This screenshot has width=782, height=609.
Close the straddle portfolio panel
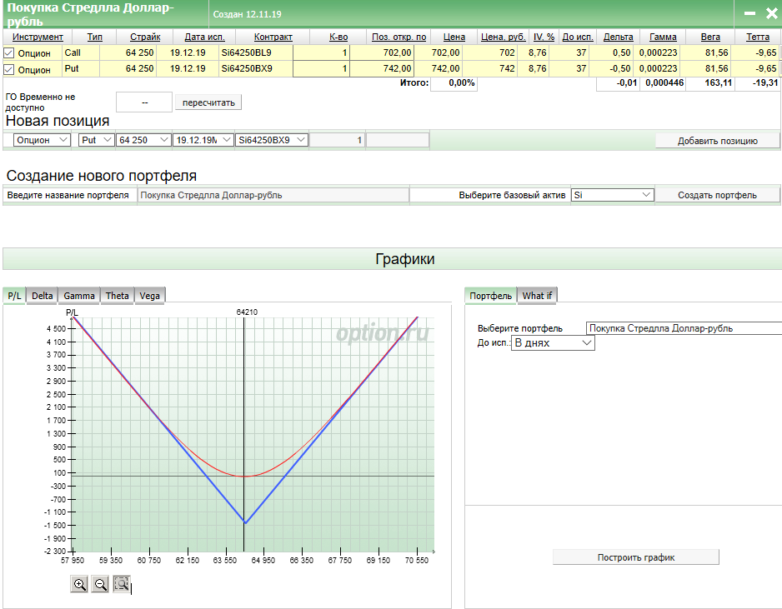click(x=772, y=13)
